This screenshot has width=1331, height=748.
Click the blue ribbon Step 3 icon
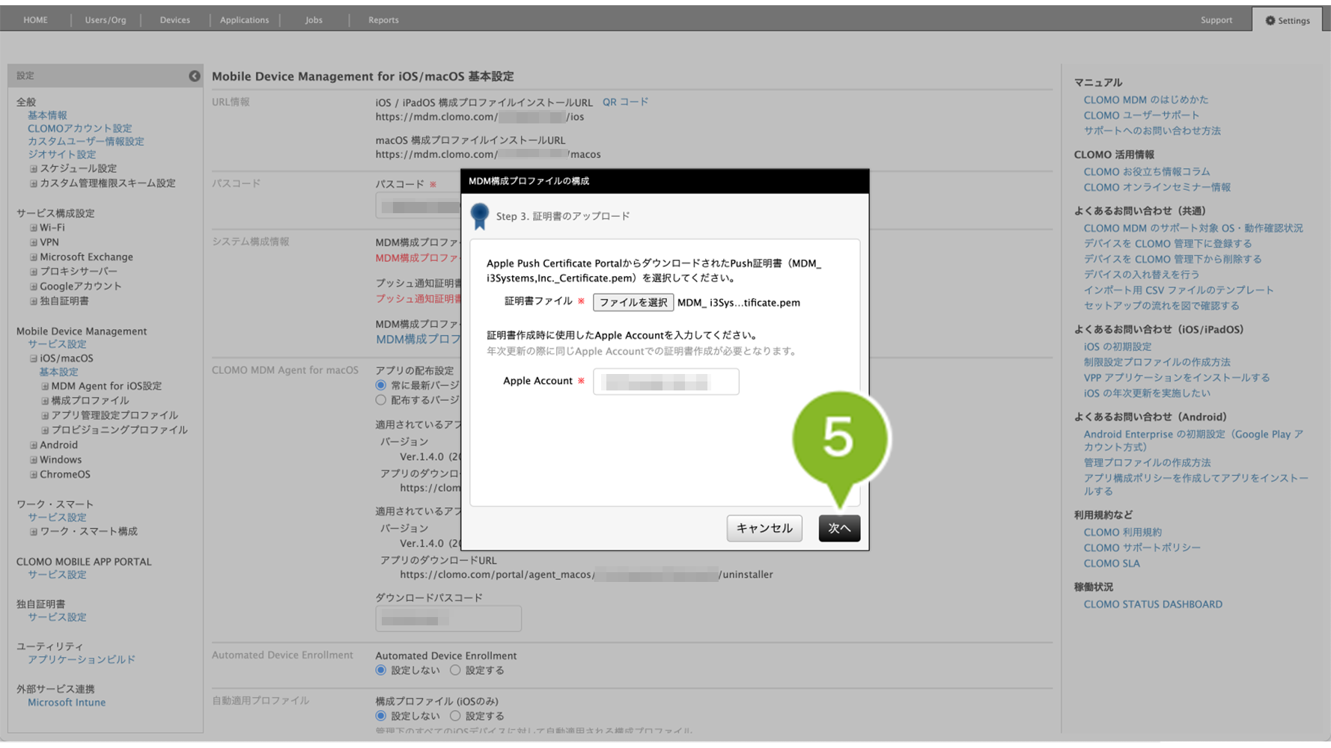coord(480,216)
